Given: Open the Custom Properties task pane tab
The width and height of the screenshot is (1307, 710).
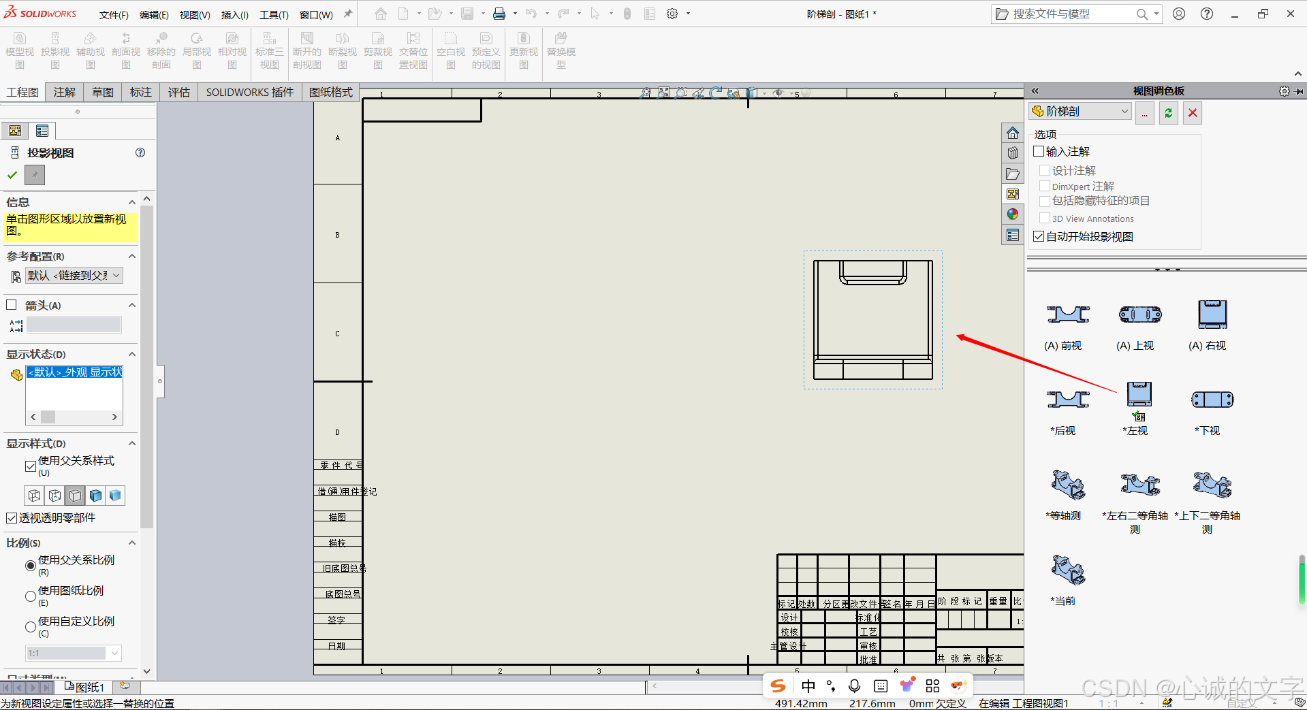Looking at the screenshot, I should click(1013, 235).
